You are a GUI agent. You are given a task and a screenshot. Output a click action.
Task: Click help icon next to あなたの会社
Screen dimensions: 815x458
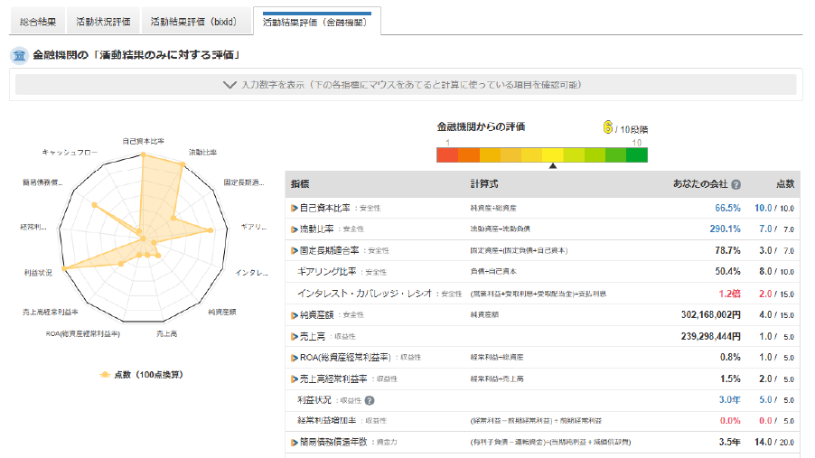(x=735, y=184)
